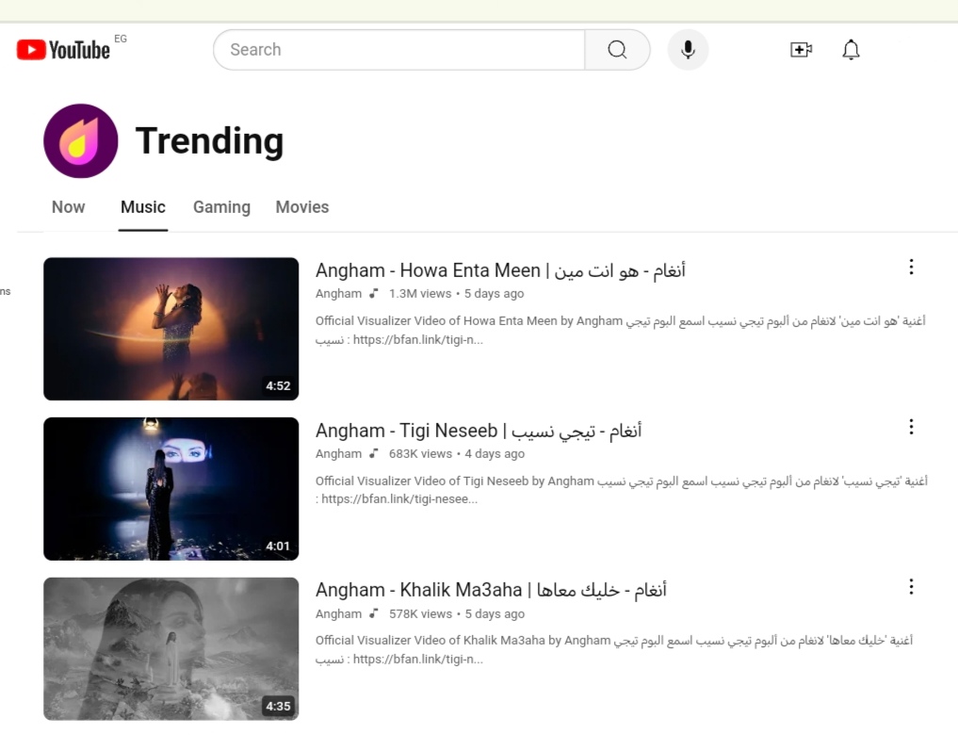Click music note badge on Howa Enta Meen row
958x735 pixels.
point(374,293)
